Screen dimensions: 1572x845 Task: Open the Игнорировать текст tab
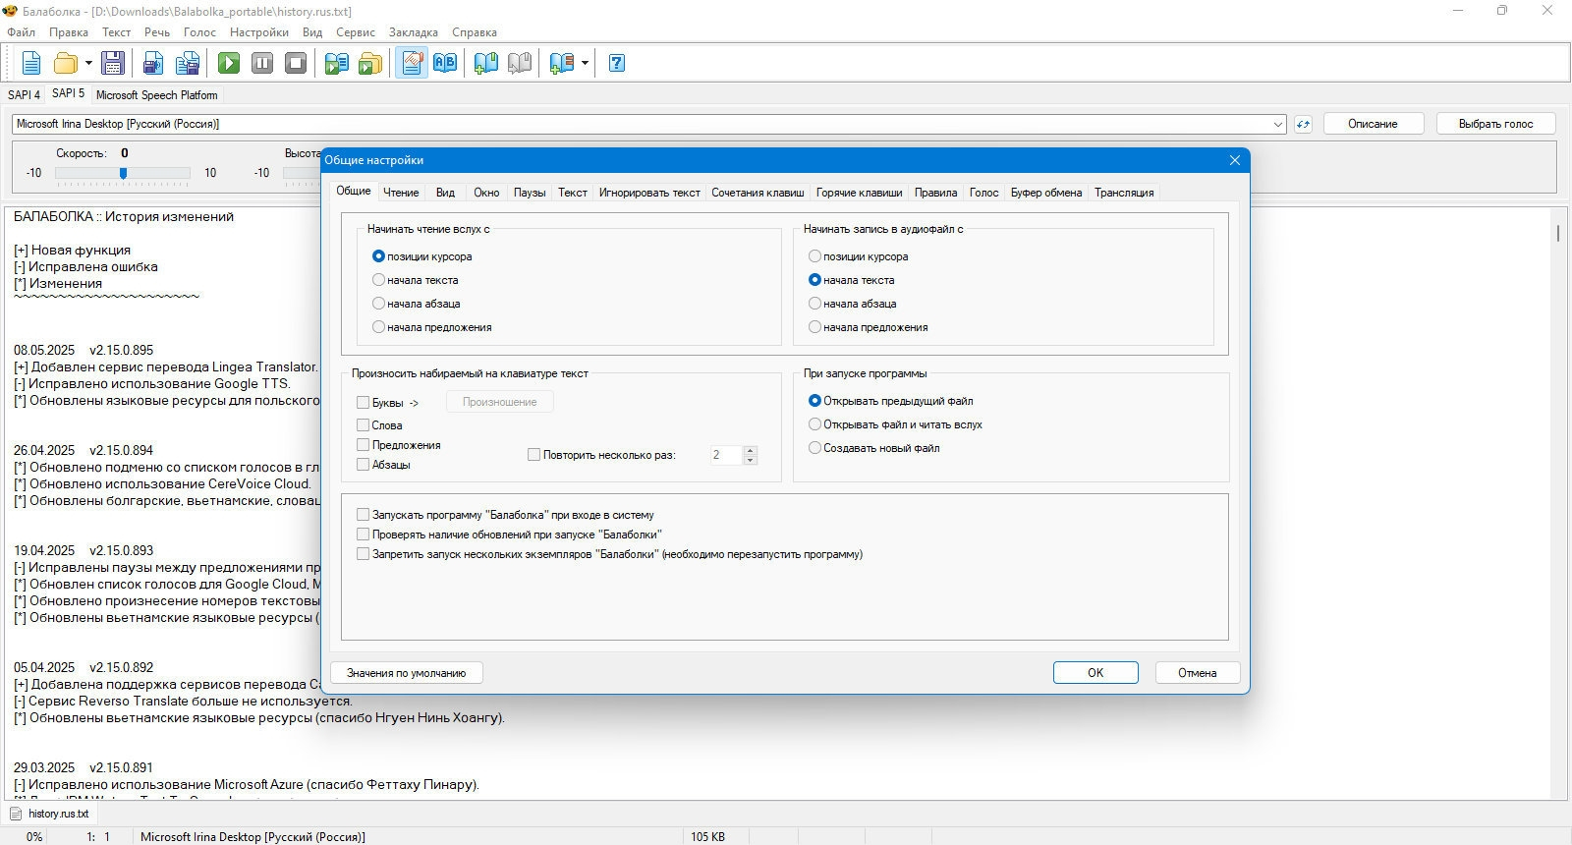(649, 193)
